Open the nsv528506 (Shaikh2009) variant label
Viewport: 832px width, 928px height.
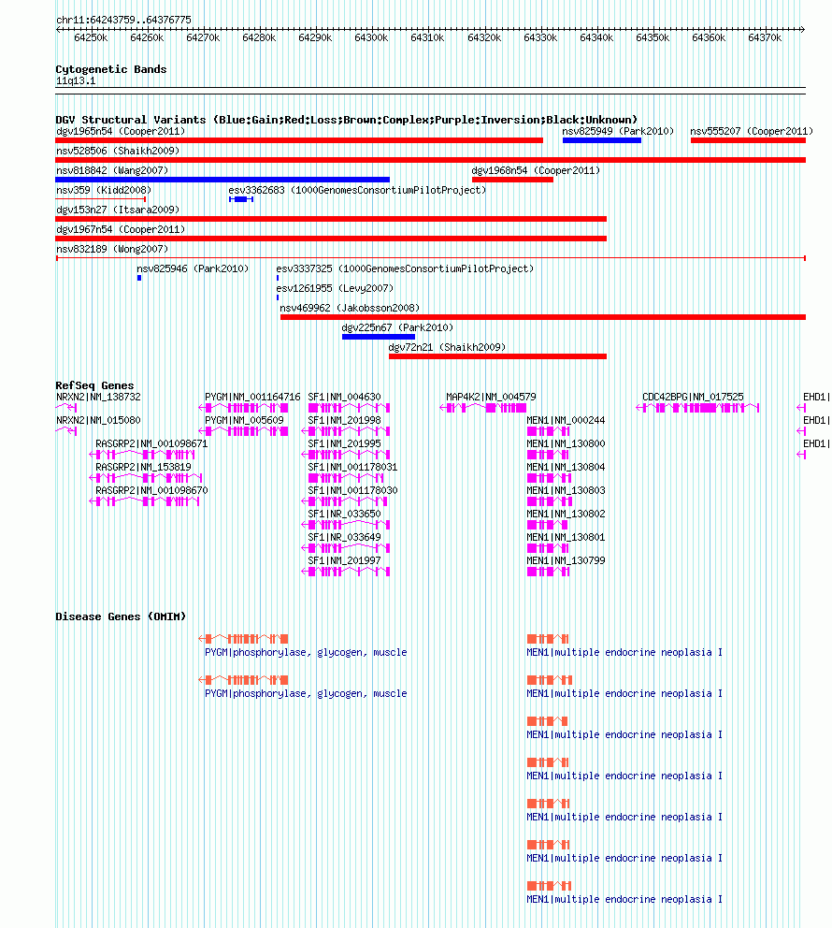(x=118, y=151)
